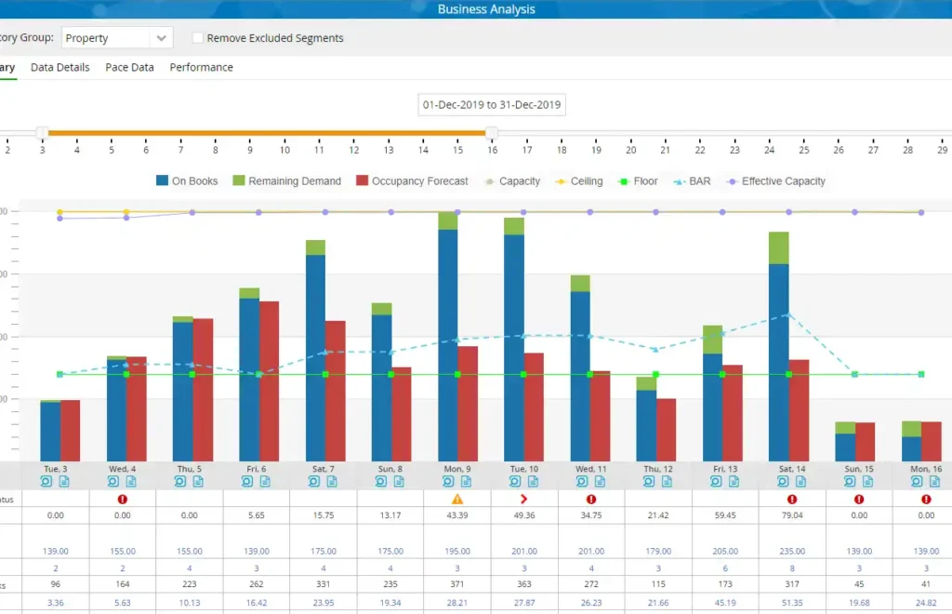This screenshot has width=952, height=614.
Task: Click the magnifier icon under Sat, 14
Action: [783, 482]
